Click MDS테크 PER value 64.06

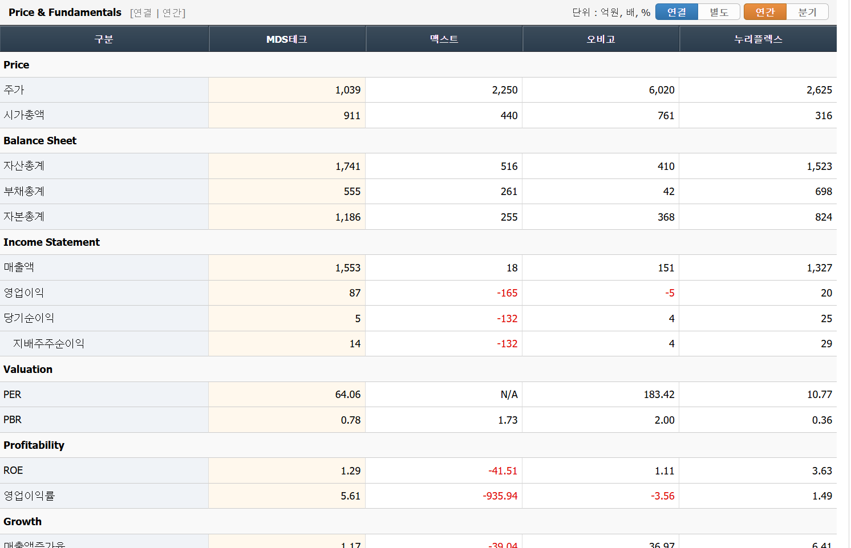click(x=348, y=395)
